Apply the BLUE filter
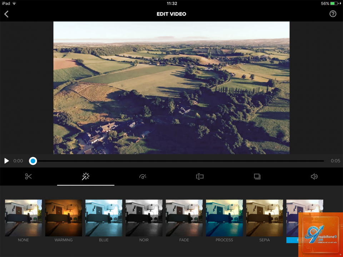 (x=104, y=218)
